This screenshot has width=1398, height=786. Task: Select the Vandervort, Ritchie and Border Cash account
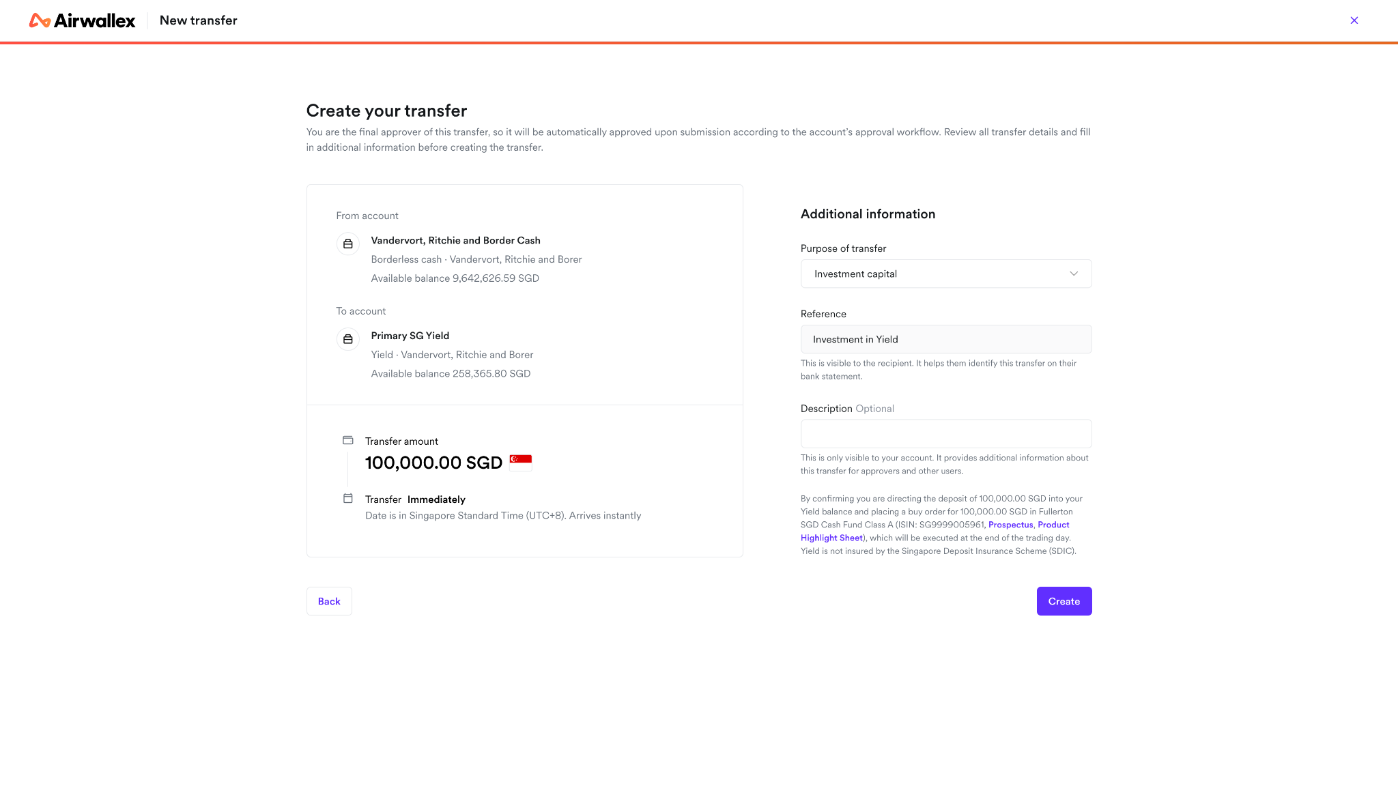[456, 240]
